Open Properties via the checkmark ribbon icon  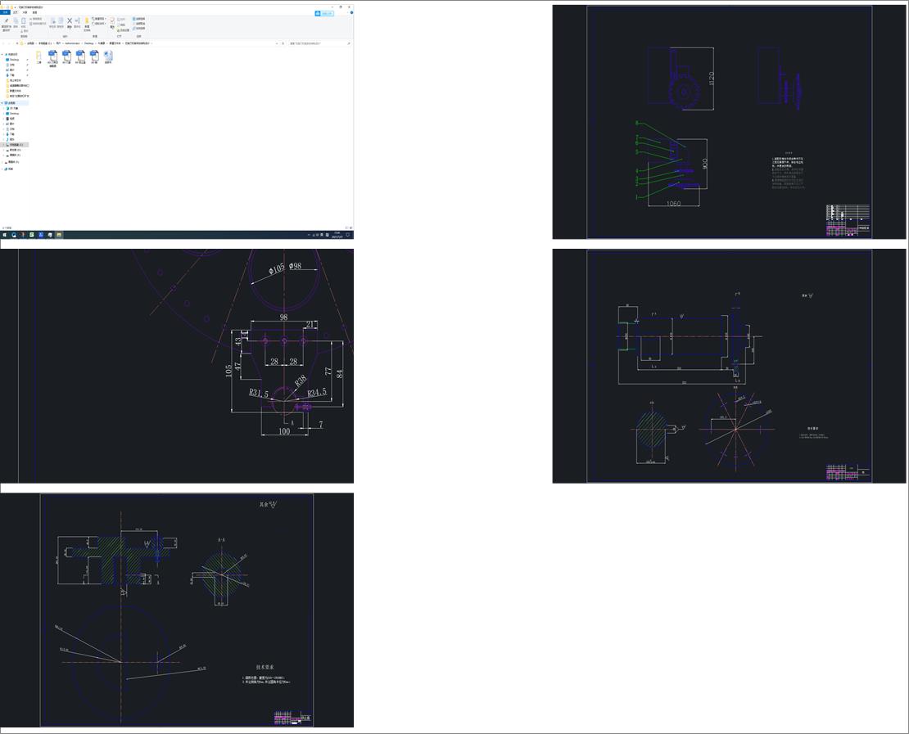[x=112, y=21]
